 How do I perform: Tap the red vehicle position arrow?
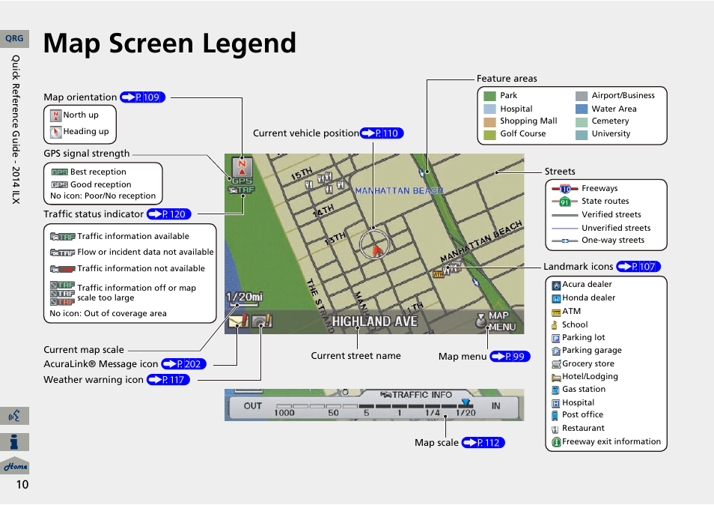point(376,250)
